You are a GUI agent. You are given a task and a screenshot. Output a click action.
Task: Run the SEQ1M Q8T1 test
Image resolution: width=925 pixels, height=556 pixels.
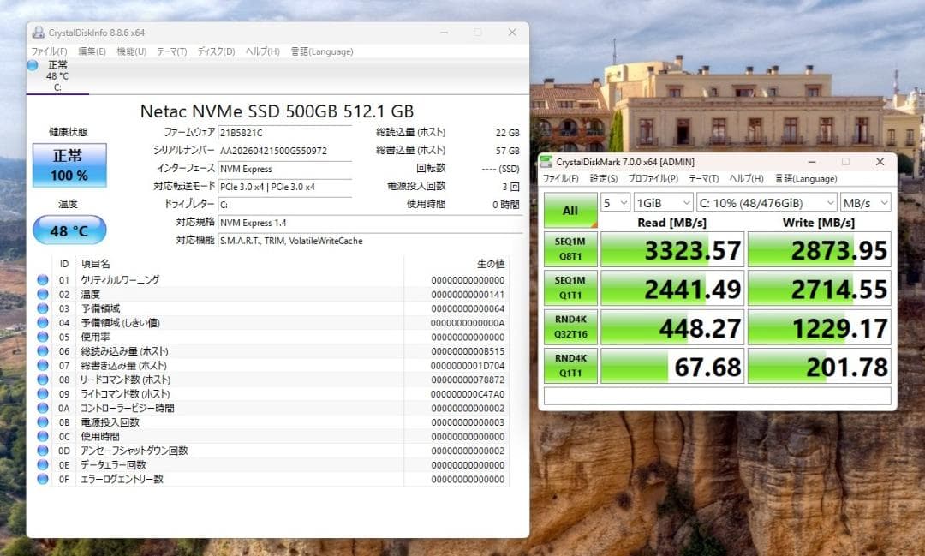570,249
